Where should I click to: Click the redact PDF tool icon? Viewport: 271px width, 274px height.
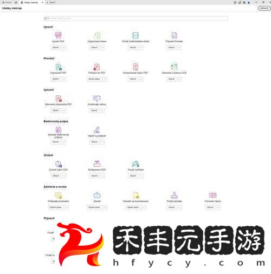coord(97,164)
